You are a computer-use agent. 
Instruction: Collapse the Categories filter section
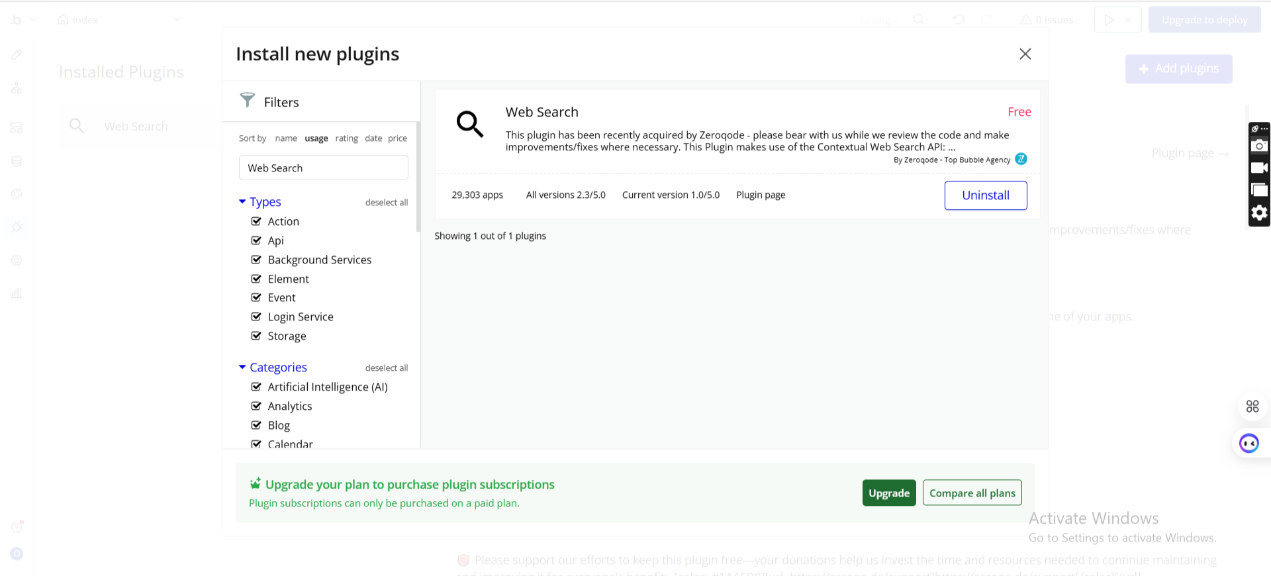242,367
